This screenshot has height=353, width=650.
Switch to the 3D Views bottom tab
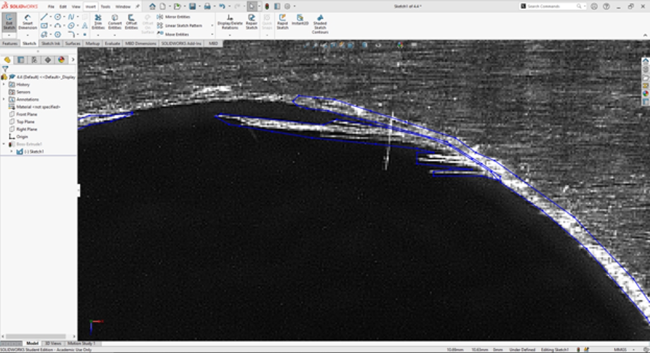[53, 344]
